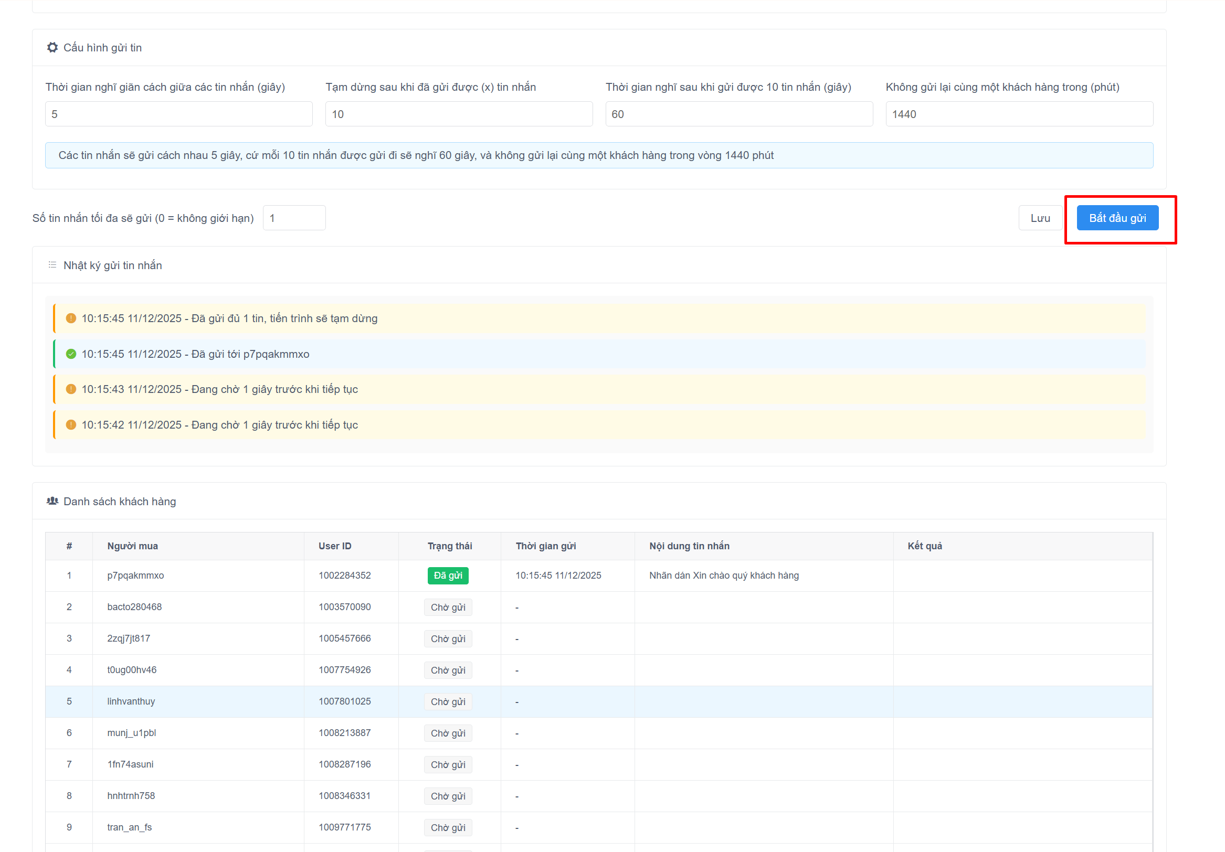Click the green checkmark icon in the sent log entry
Viewport: 1225px width, 852px height.
pos(71,354)
